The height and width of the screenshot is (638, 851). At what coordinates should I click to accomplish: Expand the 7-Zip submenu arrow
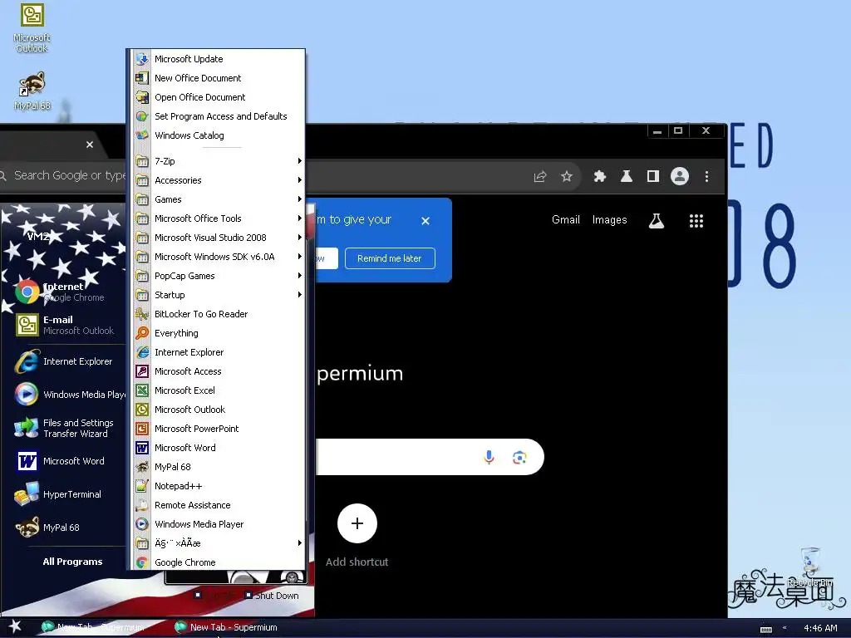pos(299,160)
